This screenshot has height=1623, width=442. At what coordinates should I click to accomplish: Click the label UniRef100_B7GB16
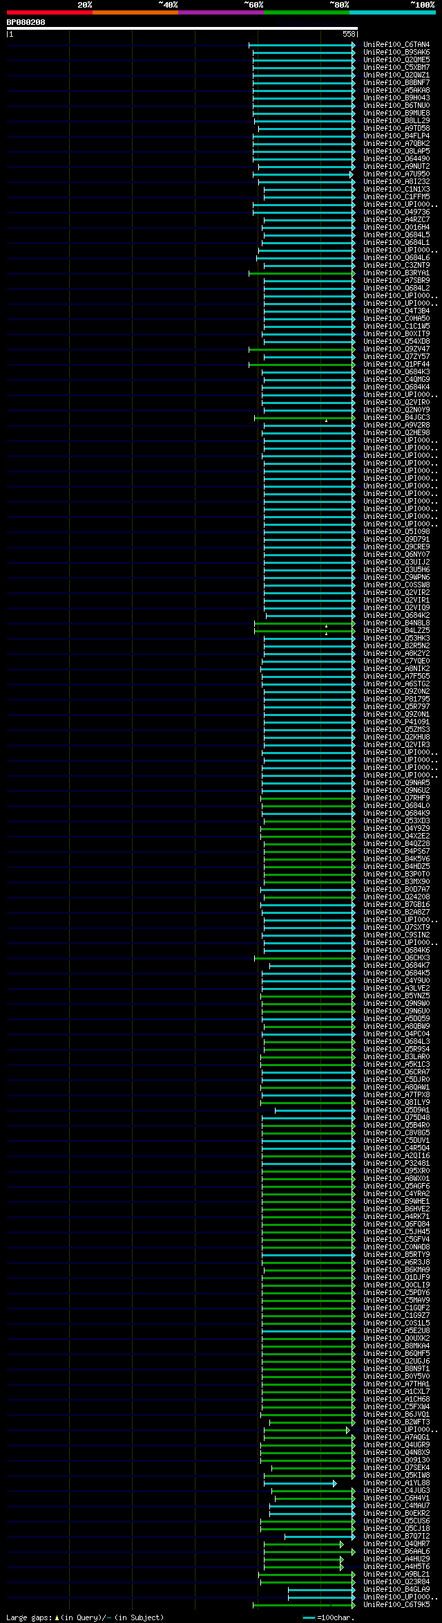(x=396, y=904)
